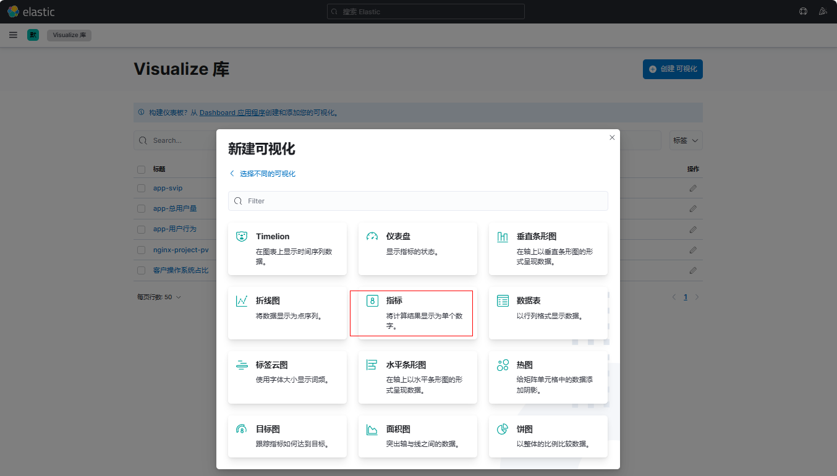Image resolution: width=837 pixels, height=476 pixels.
Task: Choose the 仪表盘 gauge icon
Action: (372, 237)
